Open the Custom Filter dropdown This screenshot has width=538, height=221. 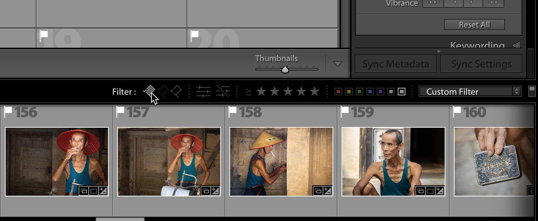[x=470, y=92]
